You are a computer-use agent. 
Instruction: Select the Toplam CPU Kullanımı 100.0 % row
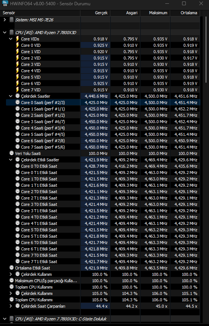point(101,287)
